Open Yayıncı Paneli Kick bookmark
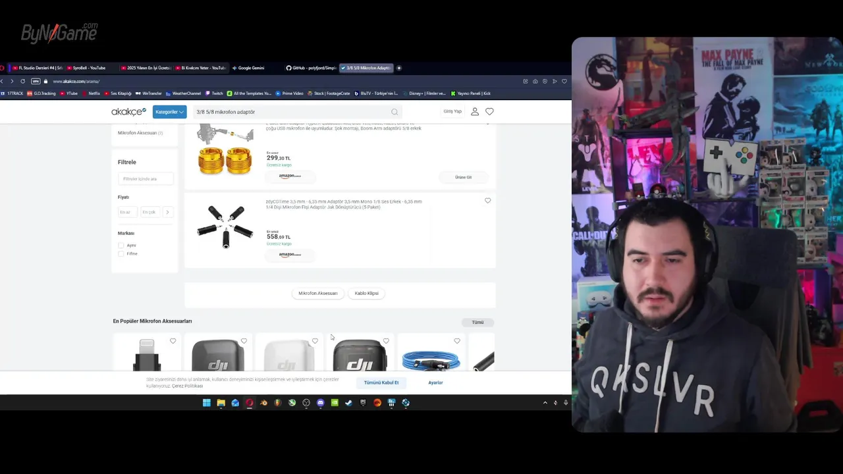The image size is (843, 474). pos(471,93)
